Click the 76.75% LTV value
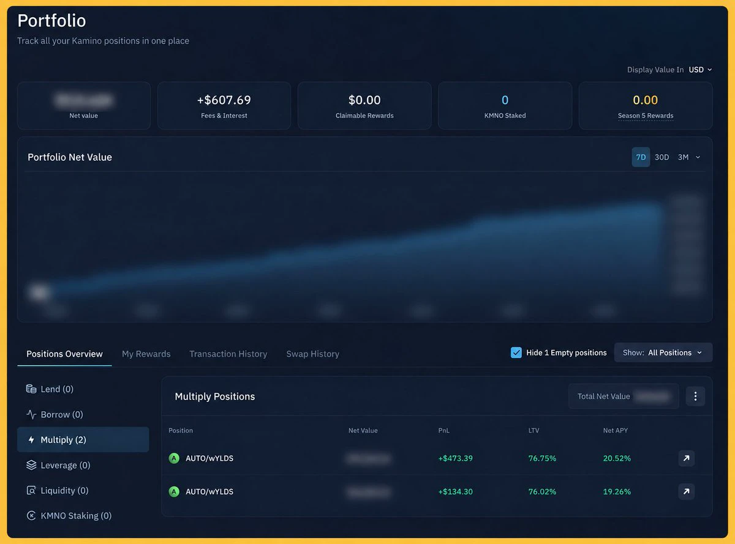The width and height of the screenshot is (735, 544). coord(543,458)
